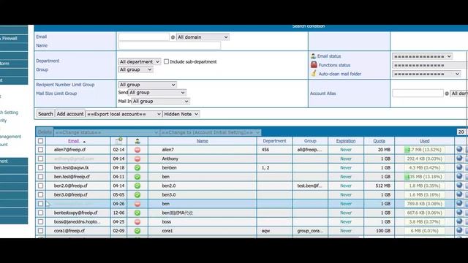
Task: Check the box for ben2.0@freeip.cf
Action: (x=41, y=186)
